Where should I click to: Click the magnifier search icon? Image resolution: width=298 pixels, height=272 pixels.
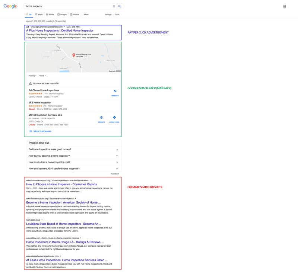[120, 6]
